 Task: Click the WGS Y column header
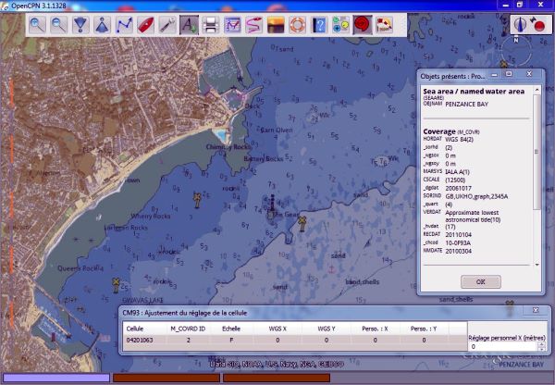click(x=327, y=329)
